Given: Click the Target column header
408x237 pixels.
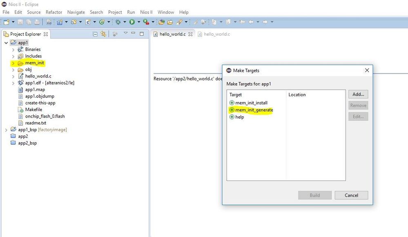Looking at the screenshot, I should tap(236, 95).
